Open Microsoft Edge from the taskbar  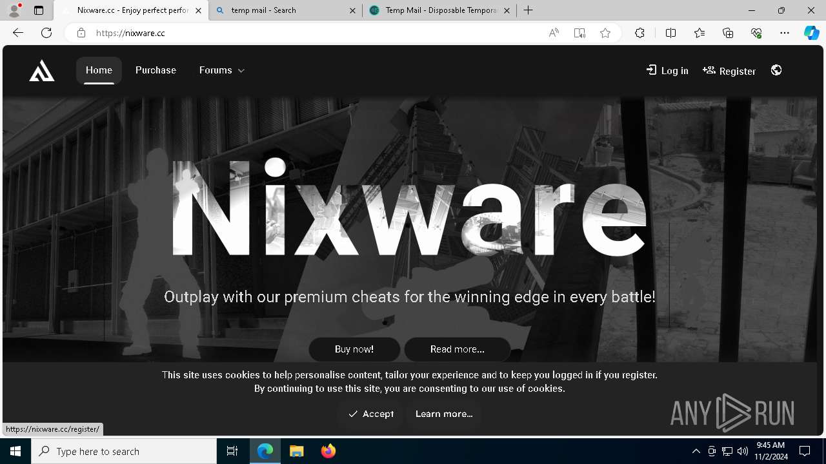(265, 451)
